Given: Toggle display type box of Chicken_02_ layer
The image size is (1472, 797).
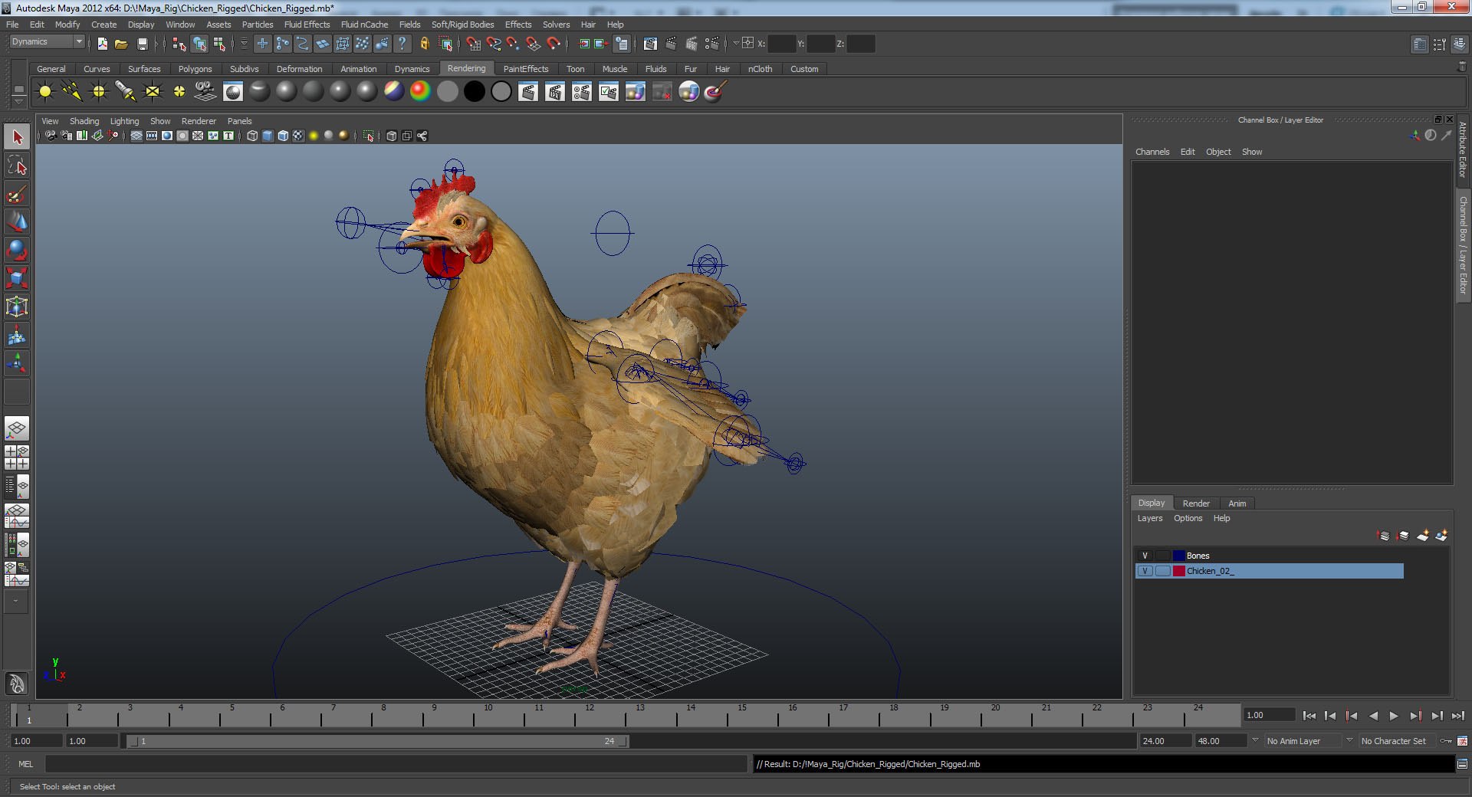Looking at the screenshot, I should click(1162, 571).
